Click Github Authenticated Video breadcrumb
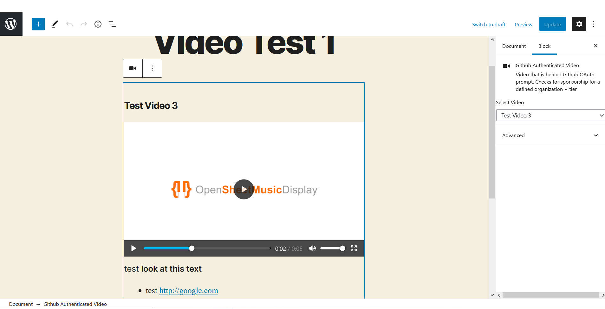 pyautogui.click(x=75, y=304)
